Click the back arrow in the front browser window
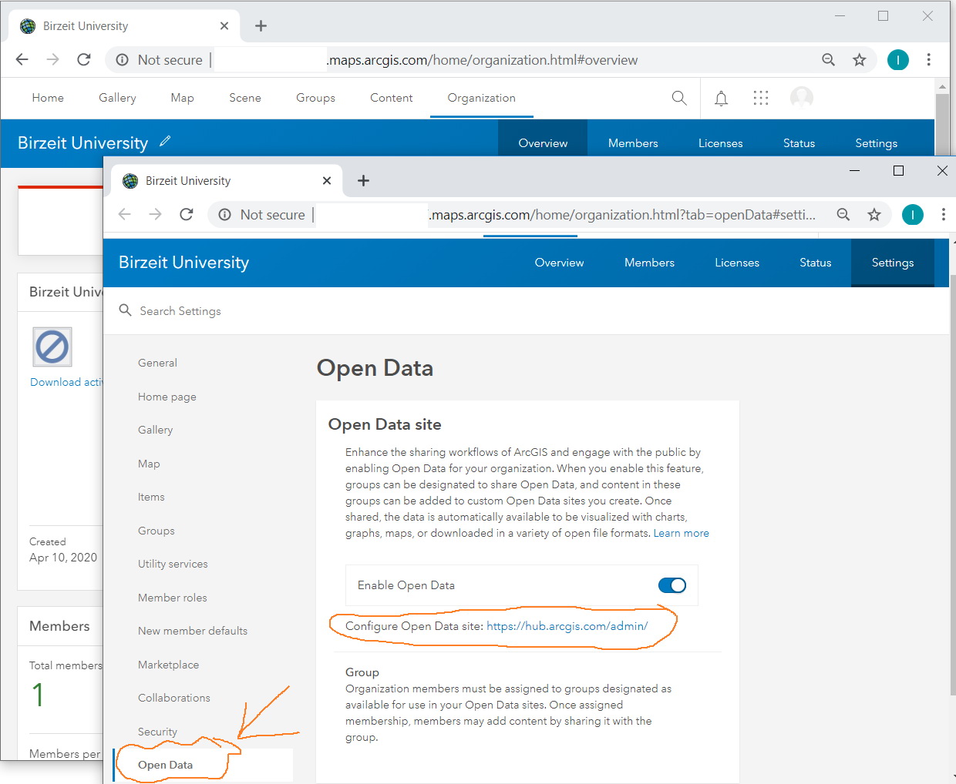 point(125,214)
